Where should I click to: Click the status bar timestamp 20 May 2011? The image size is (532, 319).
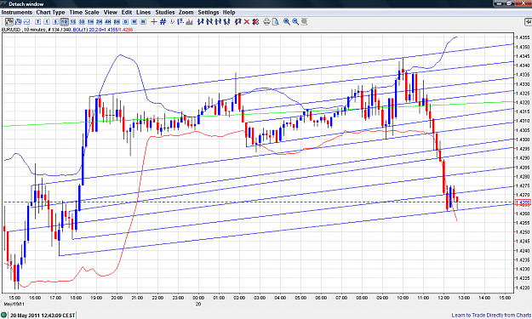click(43, 316)
